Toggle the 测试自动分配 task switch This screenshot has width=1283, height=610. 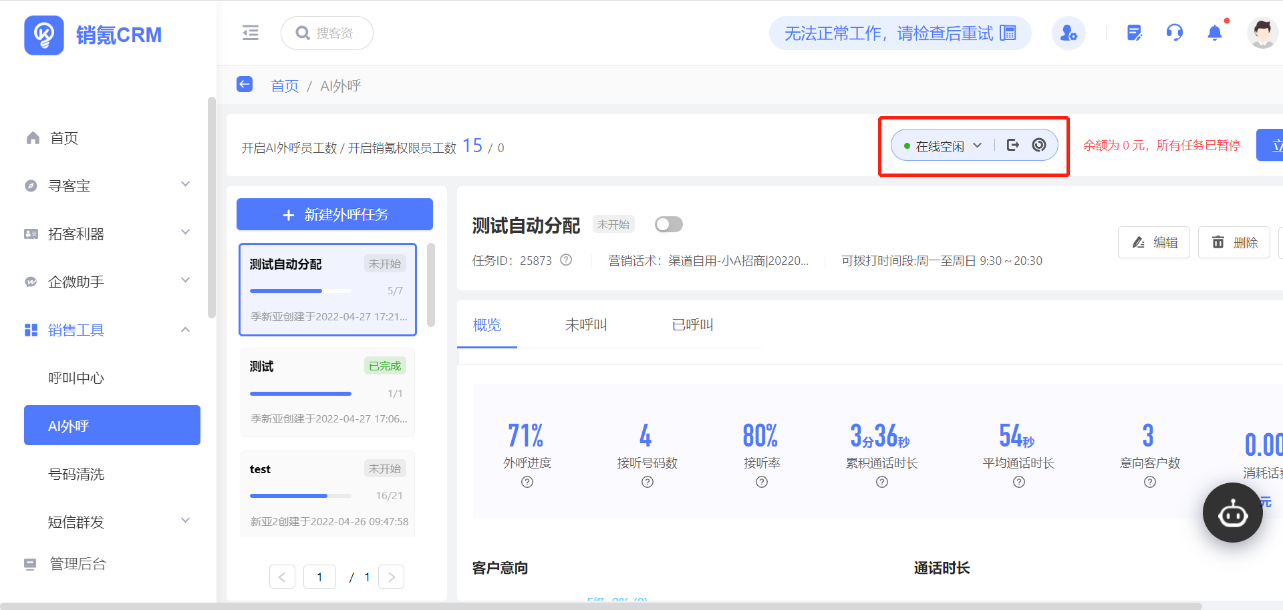(x=668, y=224)
